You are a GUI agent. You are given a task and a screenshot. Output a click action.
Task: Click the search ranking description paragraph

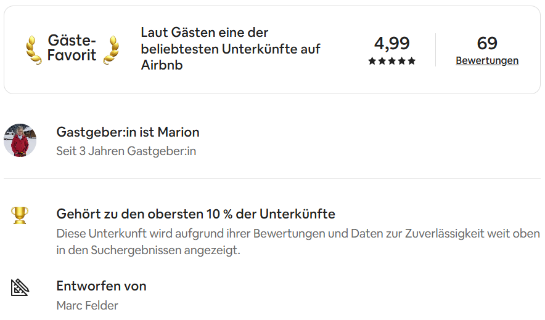click(x=298, y=242)
